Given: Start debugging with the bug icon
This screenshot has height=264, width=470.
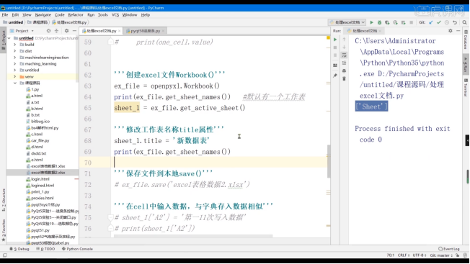Looking at the screenshot, I should (379, 22).
